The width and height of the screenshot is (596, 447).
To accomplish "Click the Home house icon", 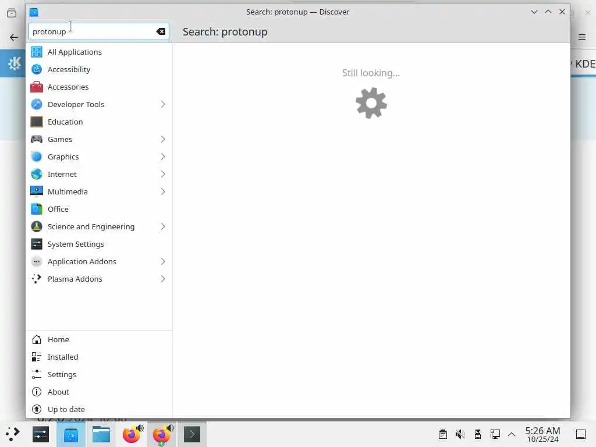I will pyautogui.click(x=37, y=340).
